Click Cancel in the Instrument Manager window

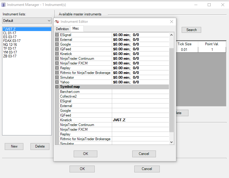(x=147, y=169)
